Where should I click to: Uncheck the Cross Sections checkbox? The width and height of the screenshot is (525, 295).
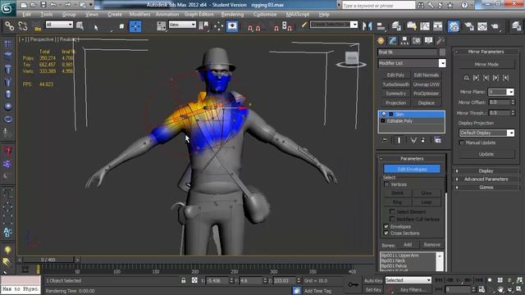point(386,233)
